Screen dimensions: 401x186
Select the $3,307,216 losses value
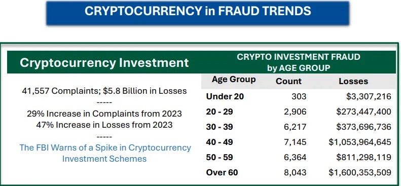369,96
